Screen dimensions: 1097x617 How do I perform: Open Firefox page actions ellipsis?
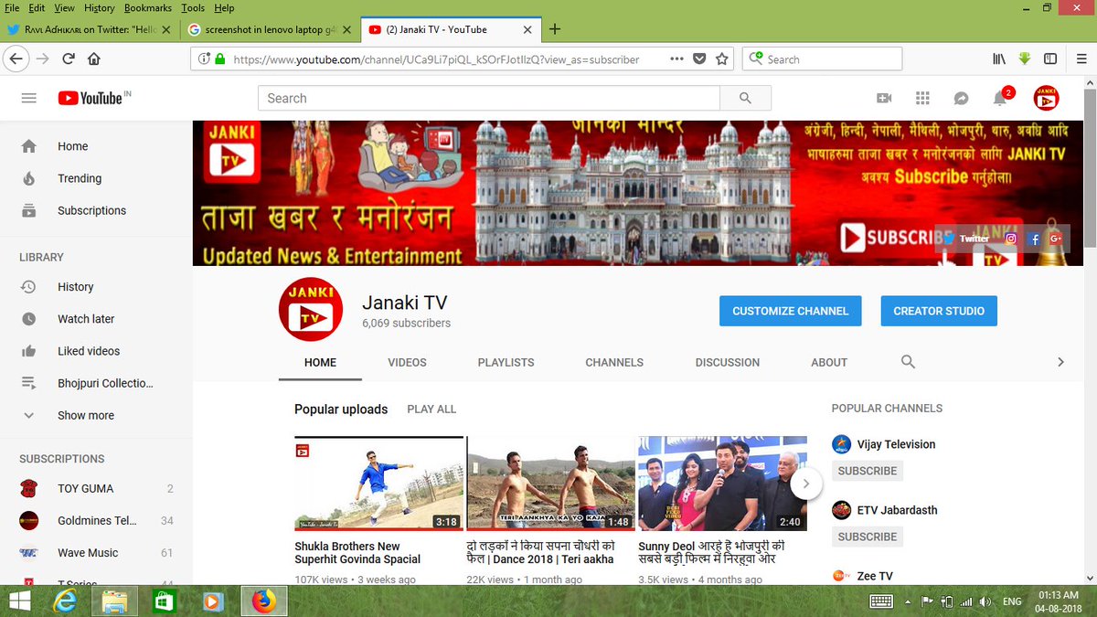click(x=676, y=59)
